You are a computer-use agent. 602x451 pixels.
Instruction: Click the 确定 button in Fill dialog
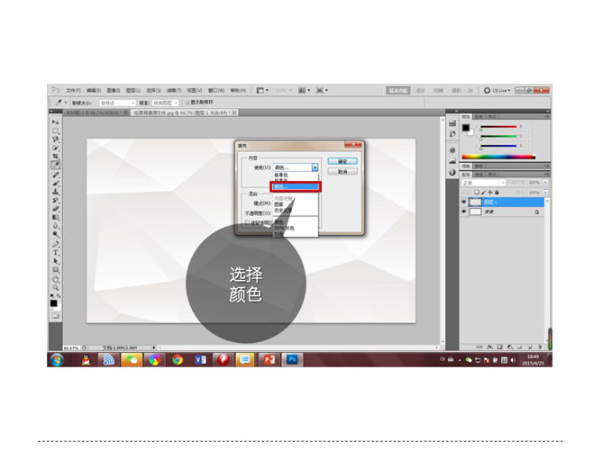click(x=342, y=160)
